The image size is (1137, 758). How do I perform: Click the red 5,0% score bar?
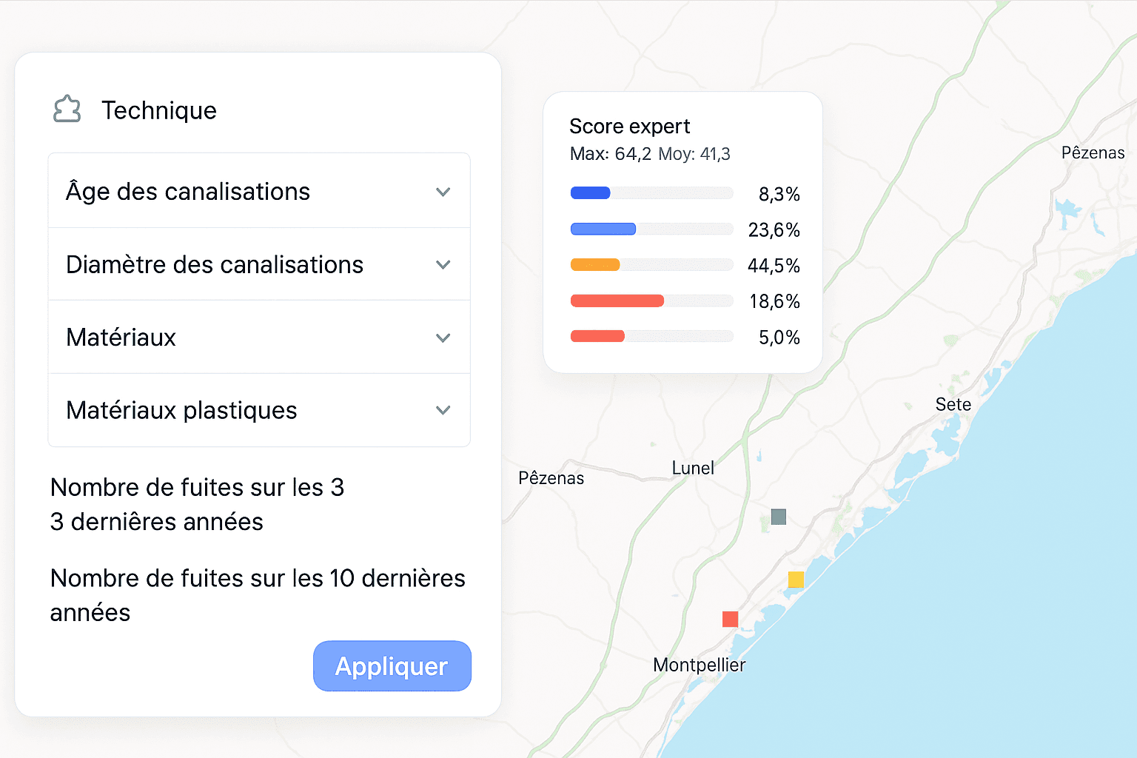pyautogui.click(x=597, y=336)
